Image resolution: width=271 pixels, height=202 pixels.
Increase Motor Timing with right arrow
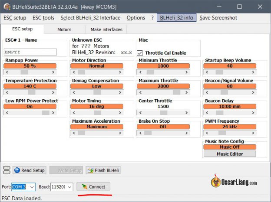[x=120, y=113]
